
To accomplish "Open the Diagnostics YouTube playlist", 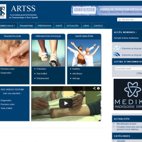I will (6, 101).
